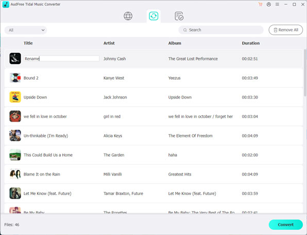Click artist Kanye West

114,78
